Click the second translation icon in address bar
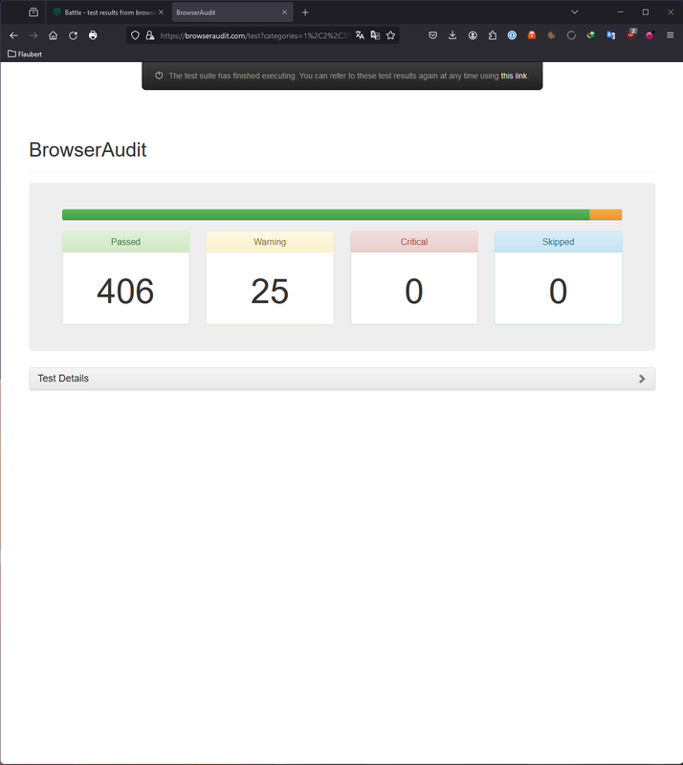 (x=375, y=35)
